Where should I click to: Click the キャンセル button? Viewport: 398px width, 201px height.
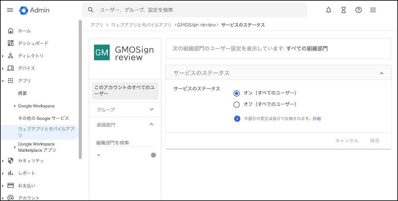tap(346, 141)
